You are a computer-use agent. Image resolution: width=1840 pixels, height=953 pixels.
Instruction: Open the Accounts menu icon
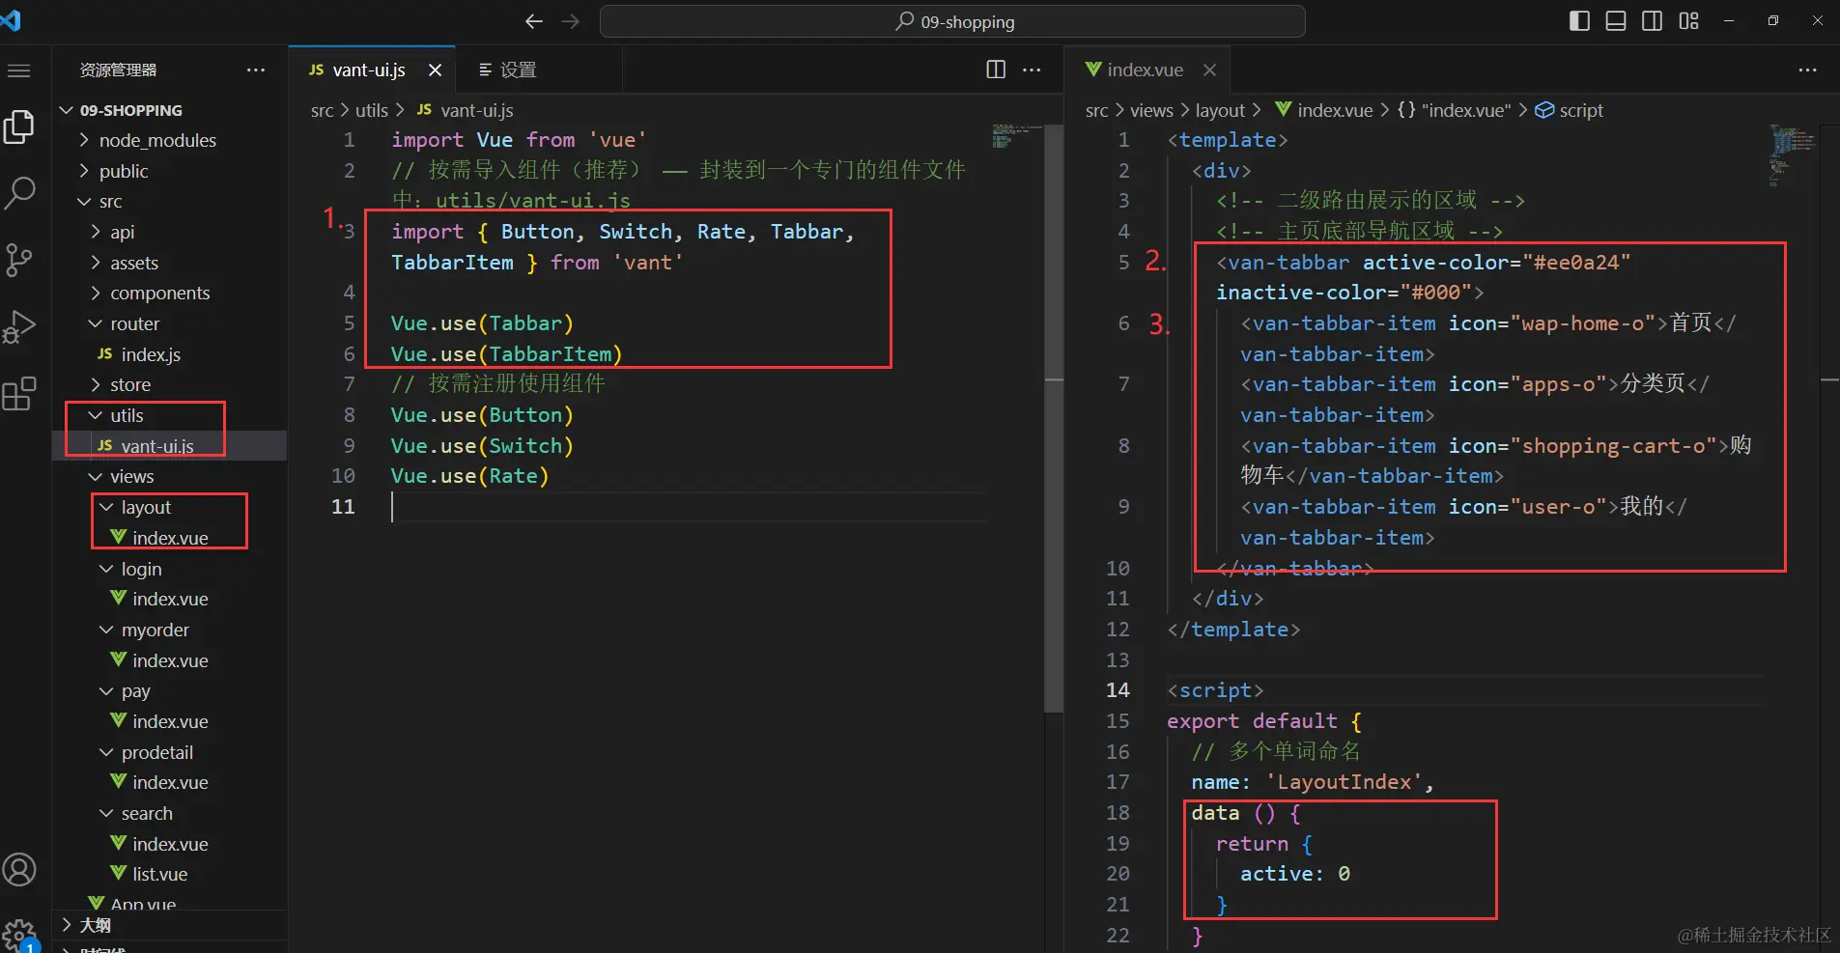pos(19,870)
